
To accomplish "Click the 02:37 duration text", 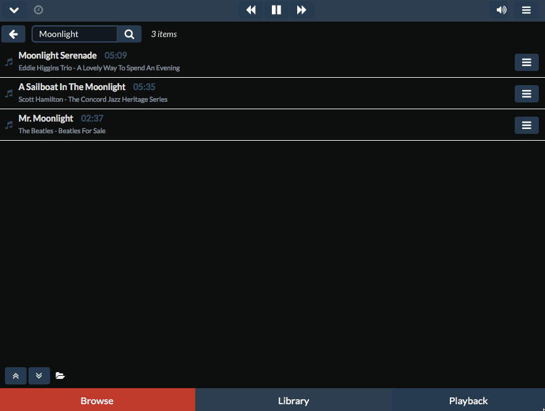I will click(x=92, y=118).
